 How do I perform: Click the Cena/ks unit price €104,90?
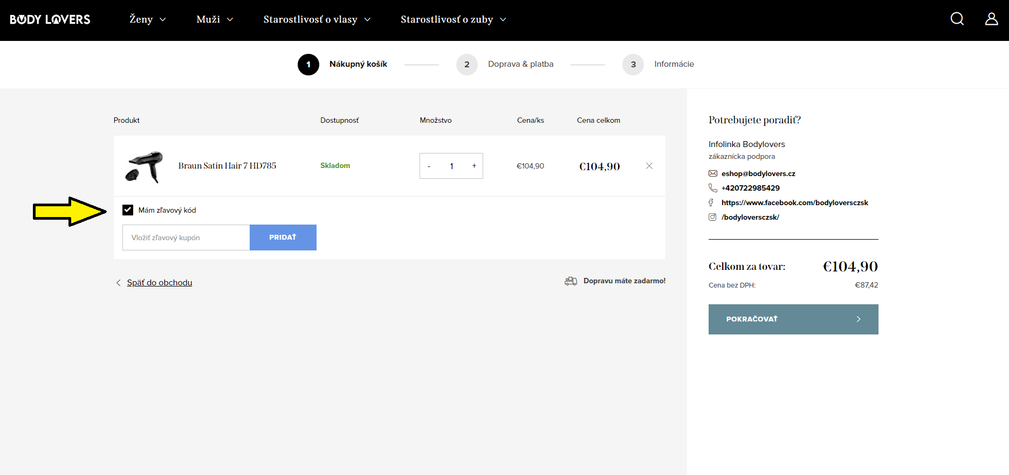[x=530, y=166]
